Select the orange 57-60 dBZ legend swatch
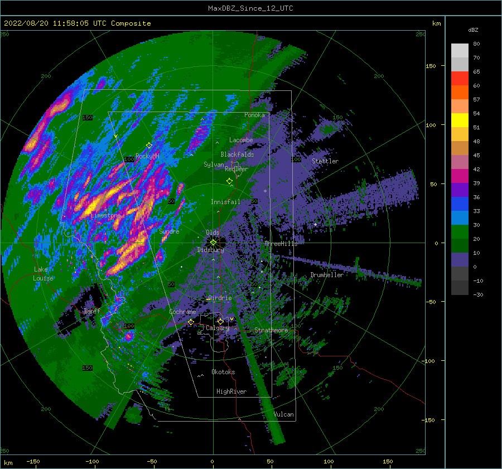The height and width of the screenshot is (469, 502). click(x=460, y=93)
